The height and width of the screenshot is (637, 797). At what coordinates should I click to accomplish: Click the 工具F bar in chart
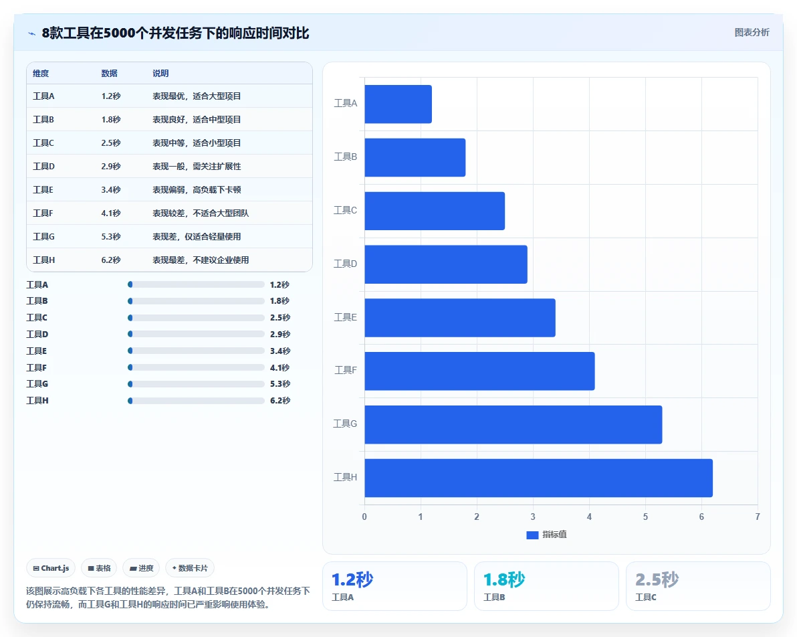point(480,371)
